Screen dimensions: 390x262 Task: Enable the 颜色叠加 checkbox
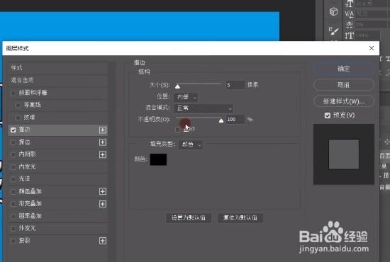click(13, 191)
